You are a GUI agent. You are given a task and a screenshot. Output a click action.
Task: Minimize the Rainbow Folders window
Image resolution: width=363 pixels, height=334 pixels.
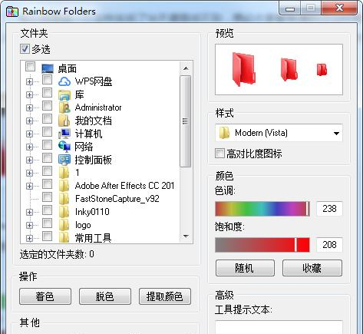tap(290, 9)
